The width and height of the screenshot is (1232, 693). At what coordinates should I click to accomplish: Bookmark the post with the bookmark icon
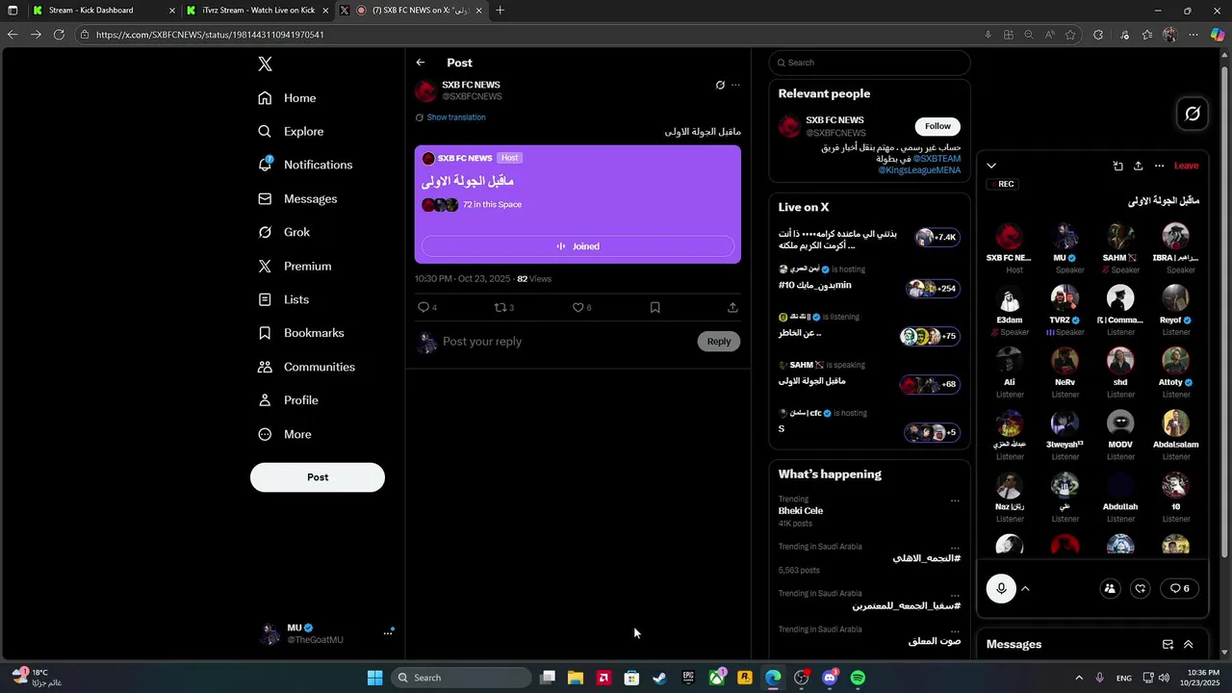pos(654,307)
